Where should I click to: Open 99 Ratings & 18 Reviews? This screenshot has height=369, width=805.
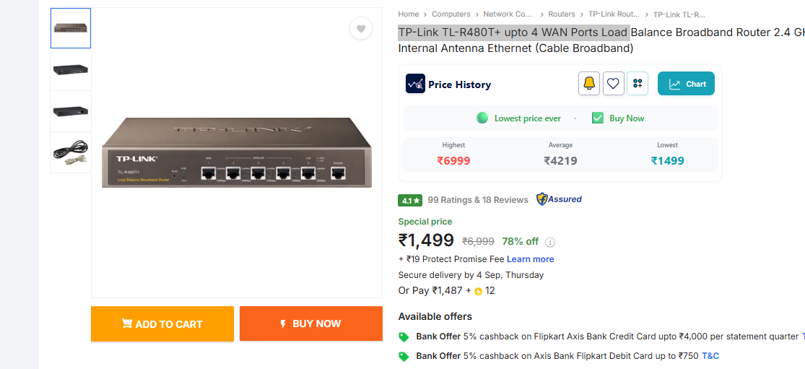(478, 200)
